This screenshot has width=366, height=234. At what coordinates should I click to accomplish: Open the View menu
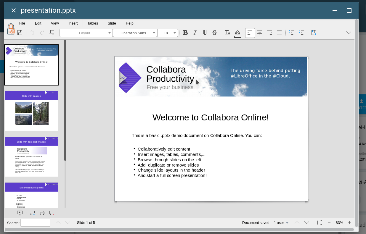pos(55,23)
